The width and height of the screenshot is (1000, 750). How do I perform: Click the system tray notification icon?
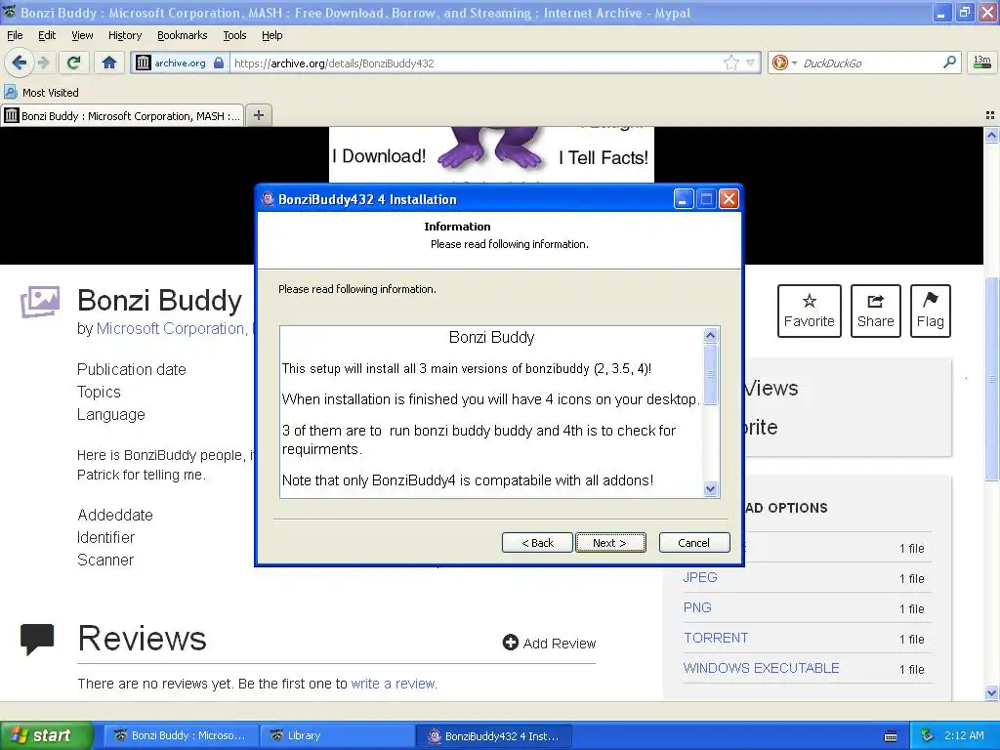pos(927,735)
